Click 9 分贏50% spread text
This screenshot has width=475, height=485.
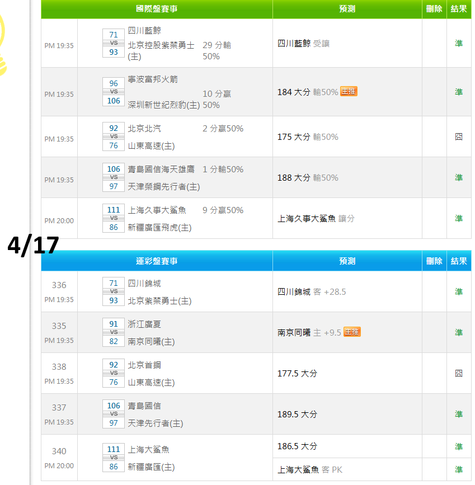click(x=223, y=210)
